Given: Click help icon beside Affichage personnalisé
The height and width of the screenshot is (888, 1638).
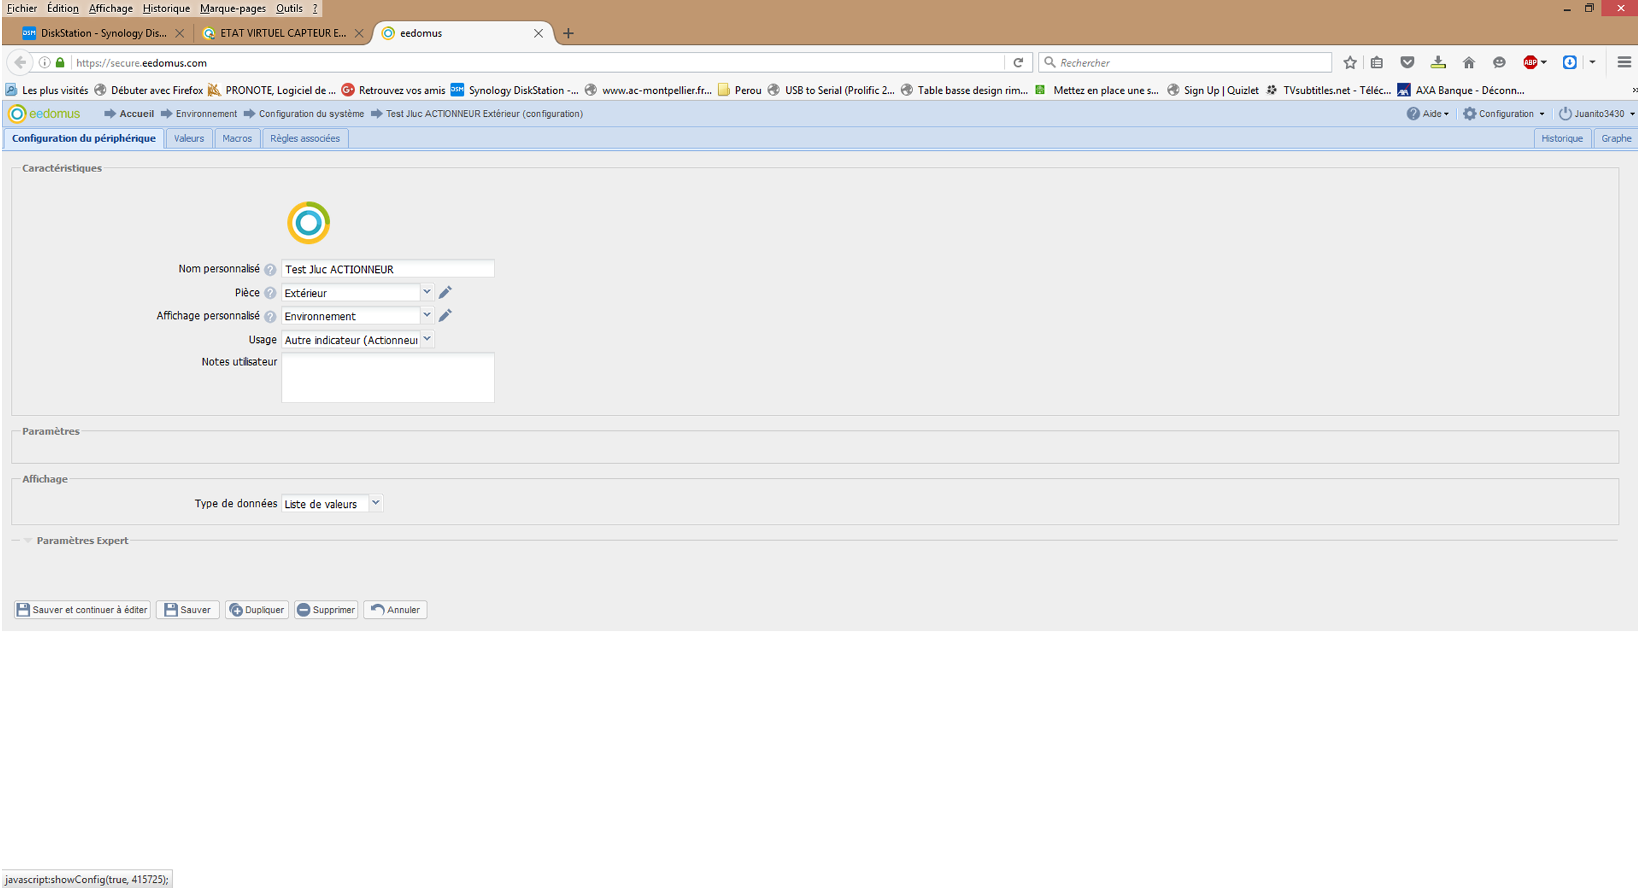Looking at the screenshot, I should tap(270, 317).
